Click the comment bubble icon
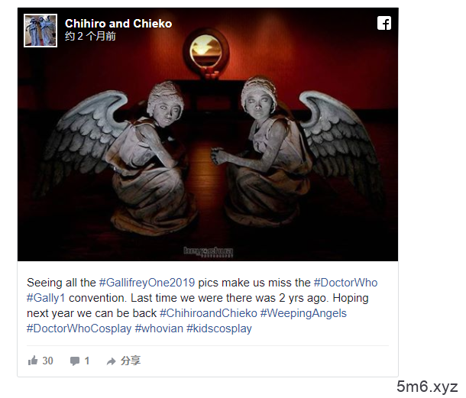This screenshot has height=398, width=466. point(75,361)
